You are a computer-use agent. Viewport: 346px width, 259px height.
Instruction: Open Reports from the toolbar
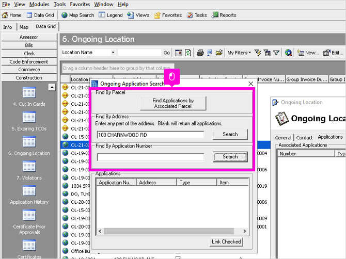coord(224,15)
